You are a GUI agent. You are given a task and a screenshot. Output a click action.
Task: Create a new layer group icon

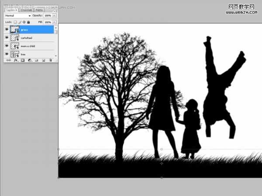click(37, 60)
